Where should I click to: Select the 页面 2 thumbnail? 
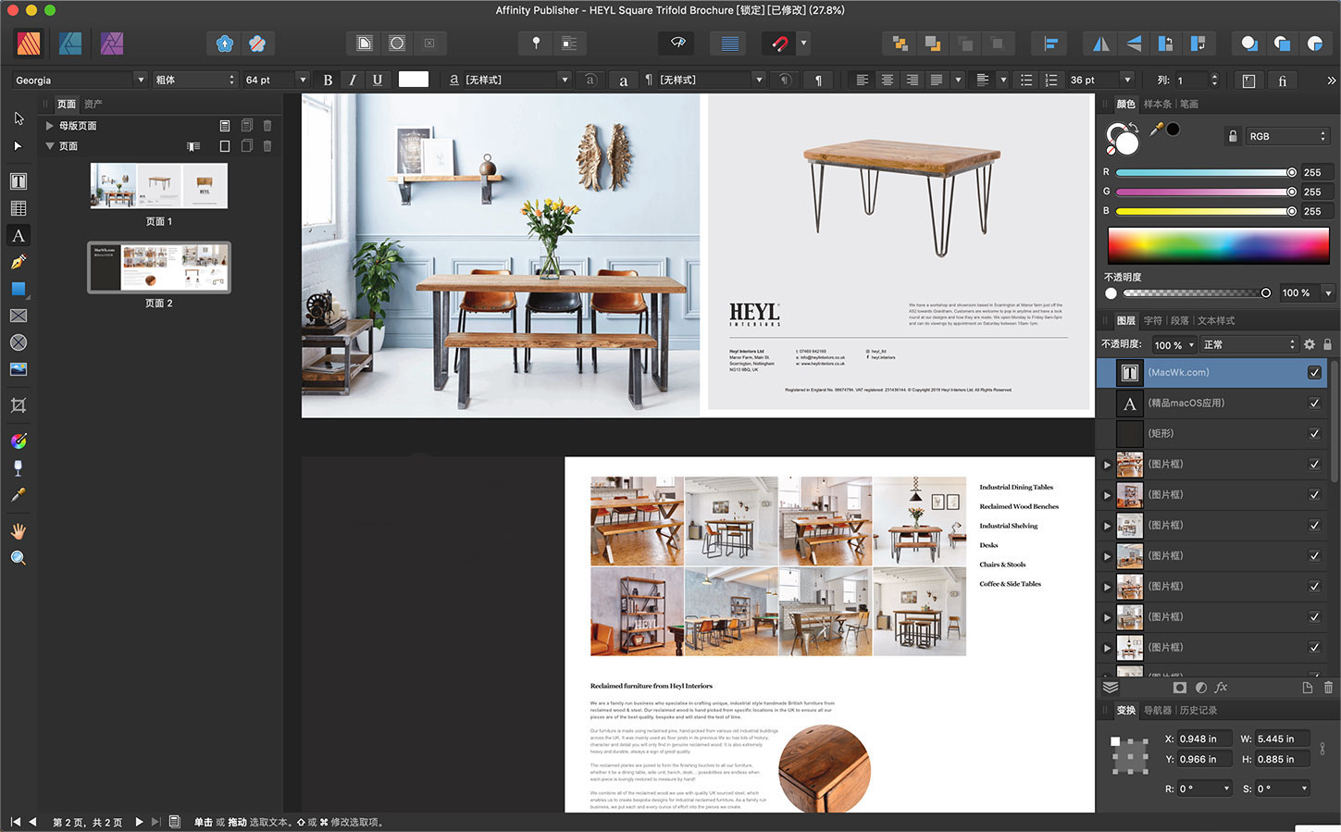pos(158,267)
